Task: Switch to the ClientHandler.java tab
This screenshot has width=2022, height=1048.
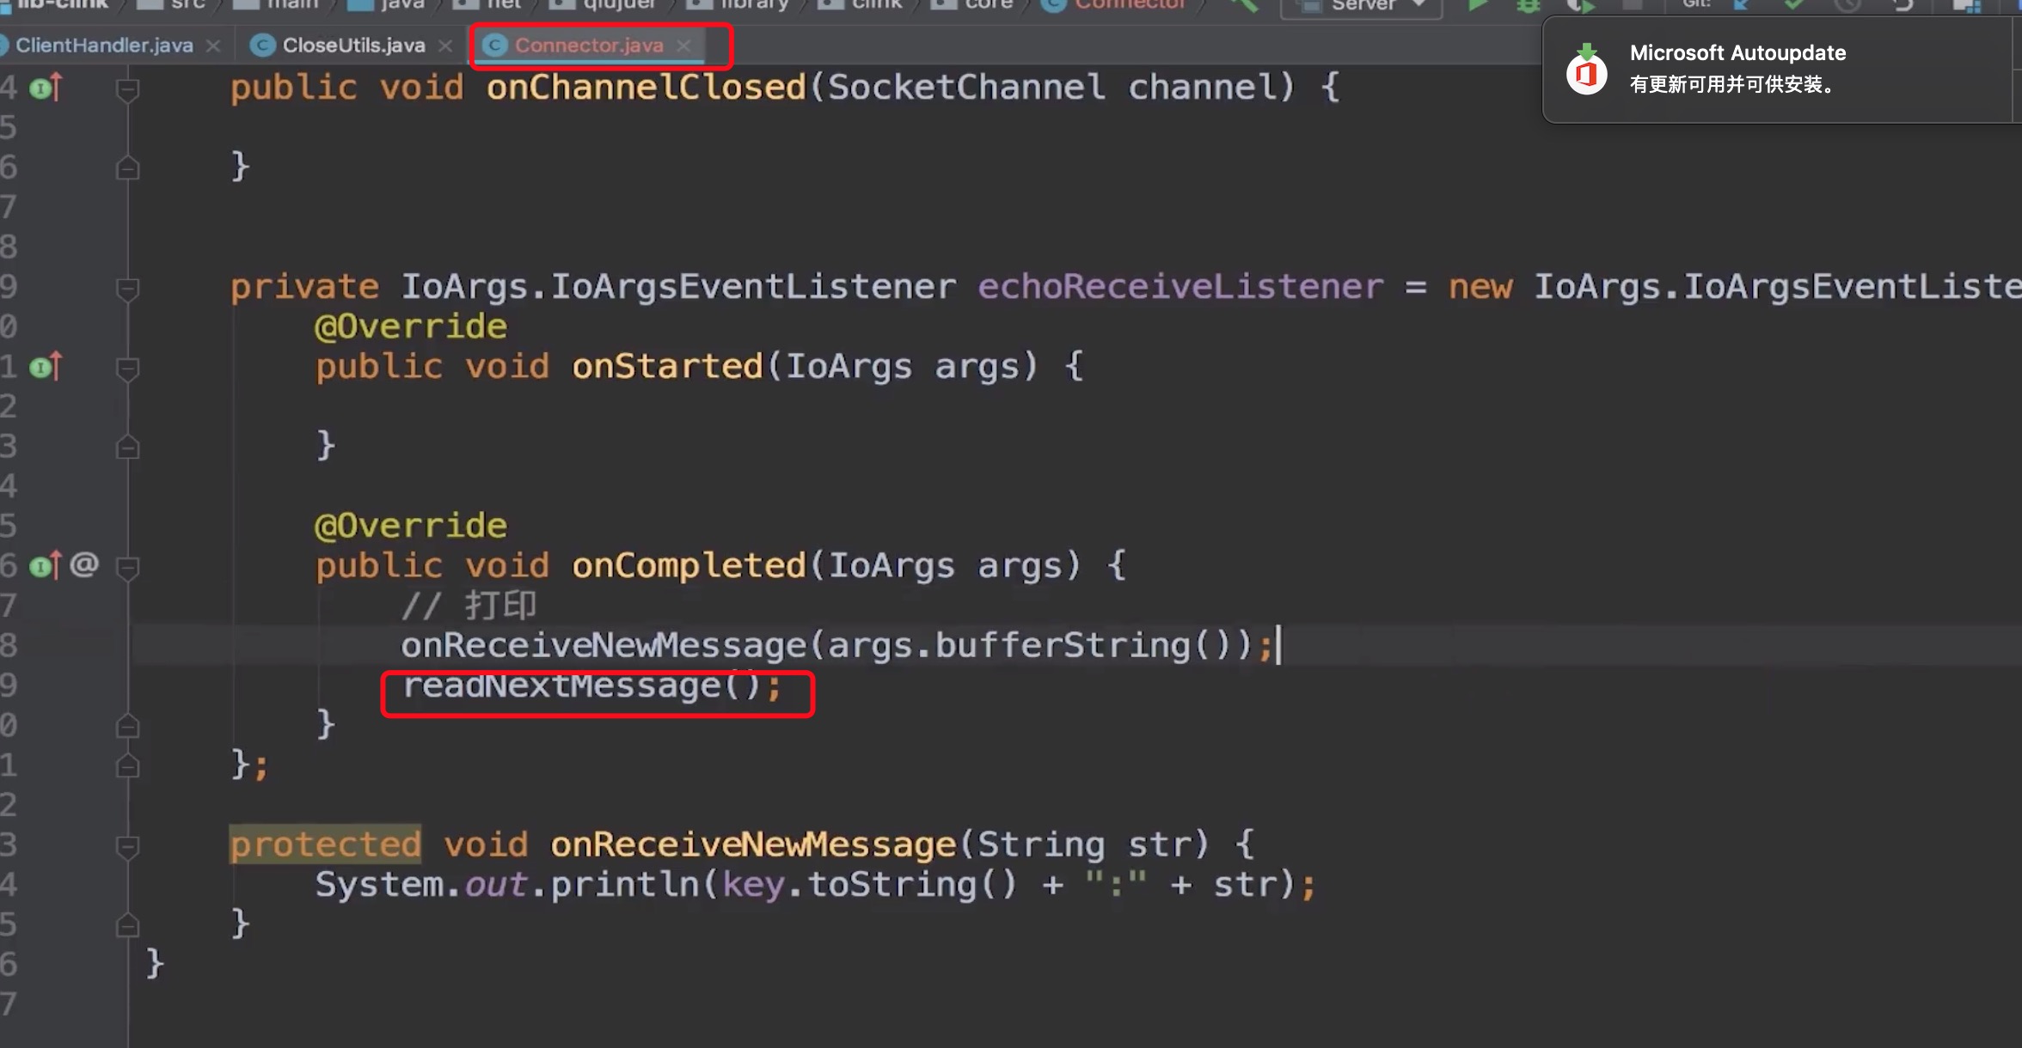Action: [104, 46]
